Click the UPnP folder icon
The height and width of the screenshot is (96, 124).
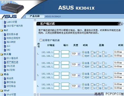click(2, 90)
